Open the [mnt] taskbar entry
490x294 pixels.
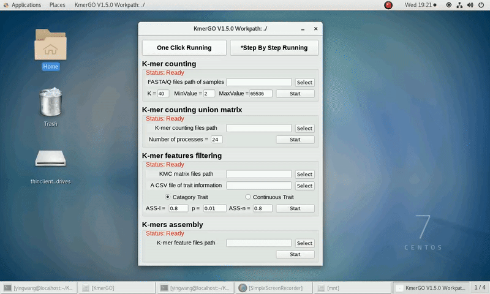(x=352, y=288)
